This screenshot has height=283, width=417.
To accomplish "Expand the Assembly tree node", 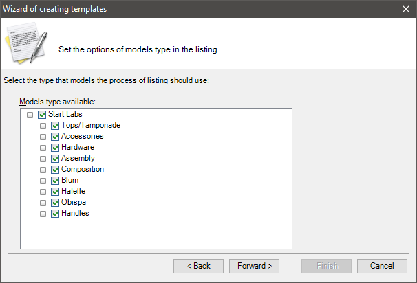I will pyautogui.click(x=43, y=159).
